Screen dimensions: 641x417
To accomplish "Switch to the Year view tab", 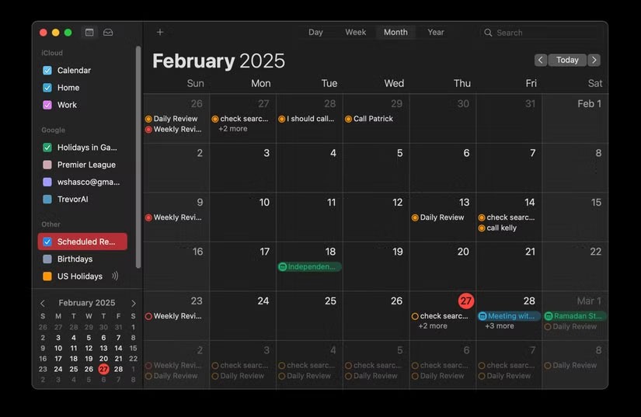I will 436,33.
